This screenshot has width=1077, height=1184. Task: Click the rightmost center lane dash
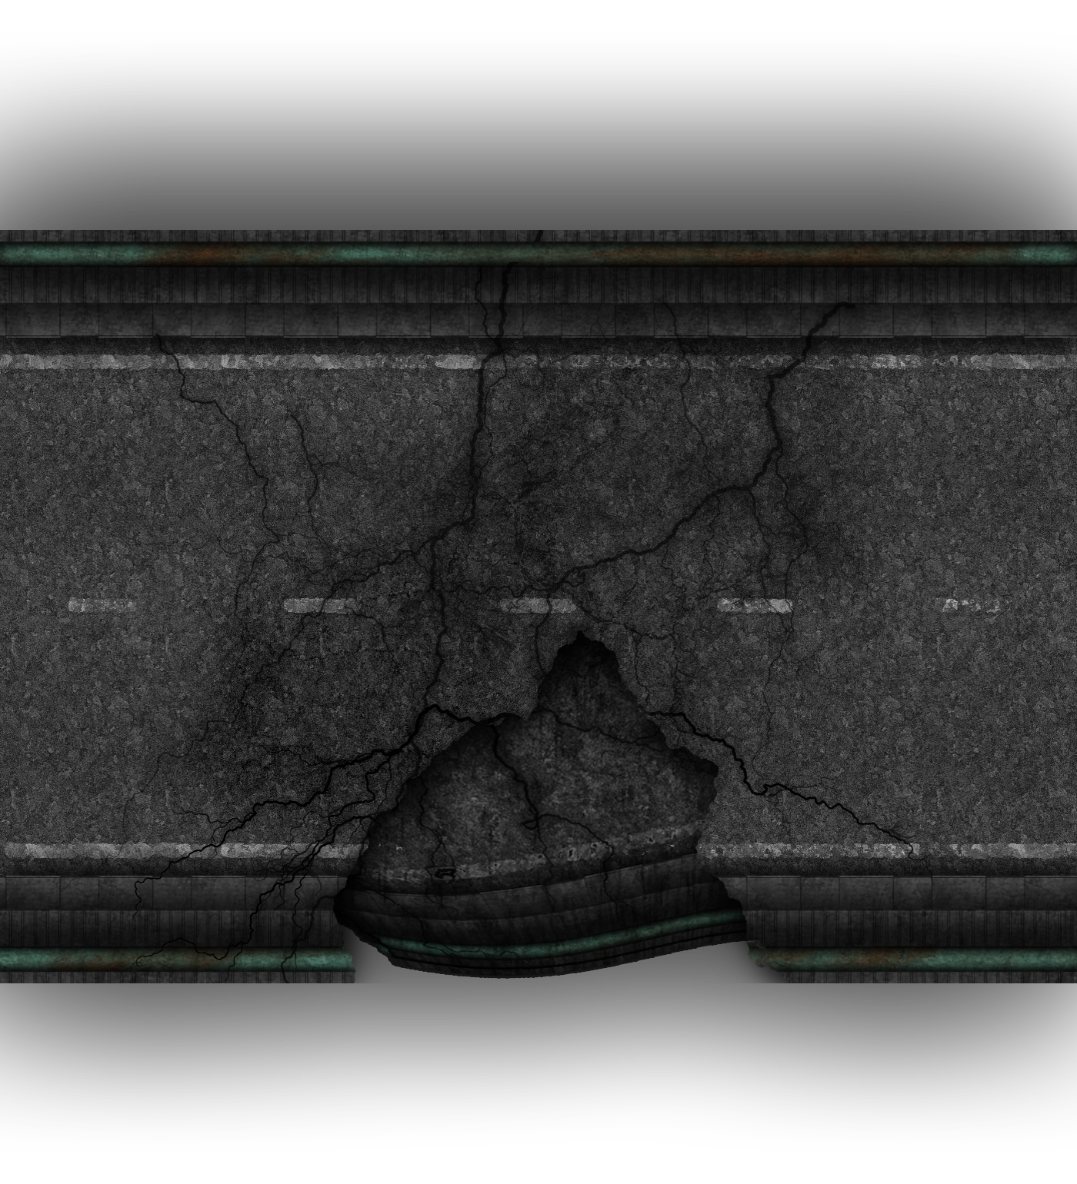tap(971, 606)
